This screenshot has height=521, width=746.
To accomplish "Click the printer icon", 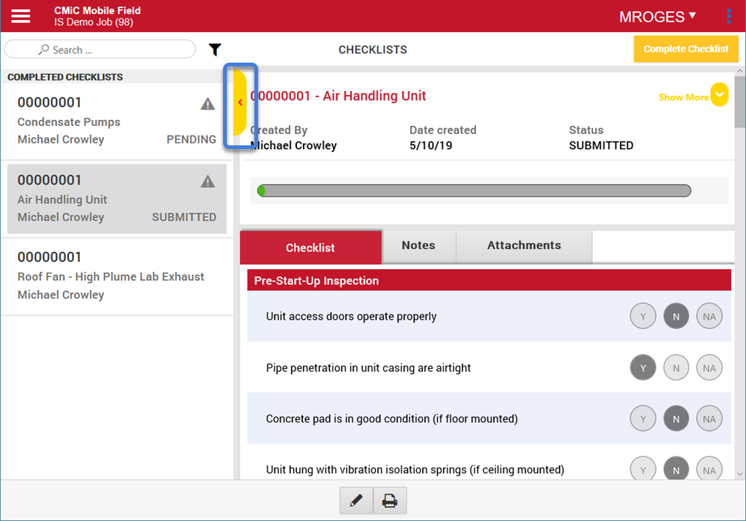I will pos(389,501).
